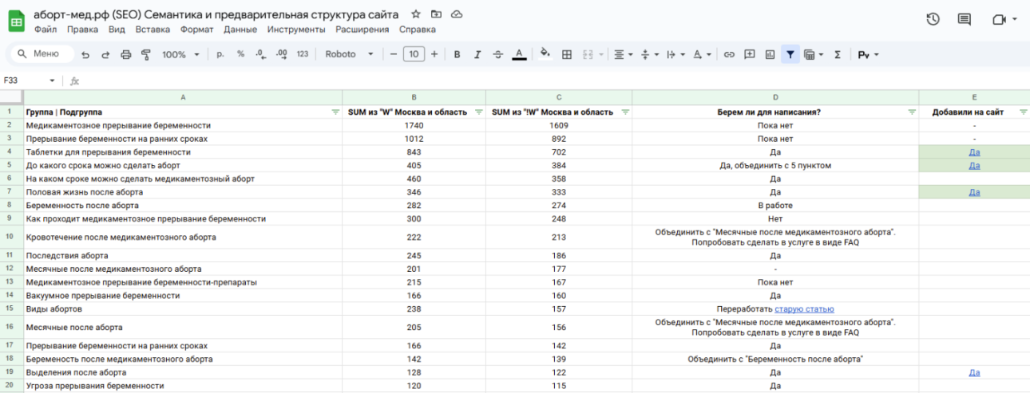Click the font size input field
Image resolution: width=1030 pixels, height=393 pixels.
click(413, 54)
